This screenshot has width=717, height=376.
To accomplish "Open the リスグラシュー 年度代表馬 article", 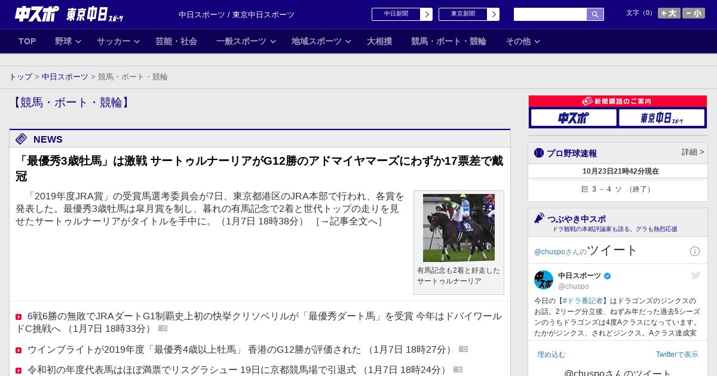I will [x=238, y=370].
